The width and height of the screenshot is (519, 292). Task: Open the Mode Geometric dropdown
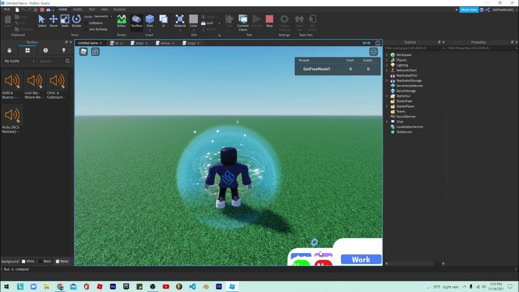pyautogui.click(x=103, y=16)
